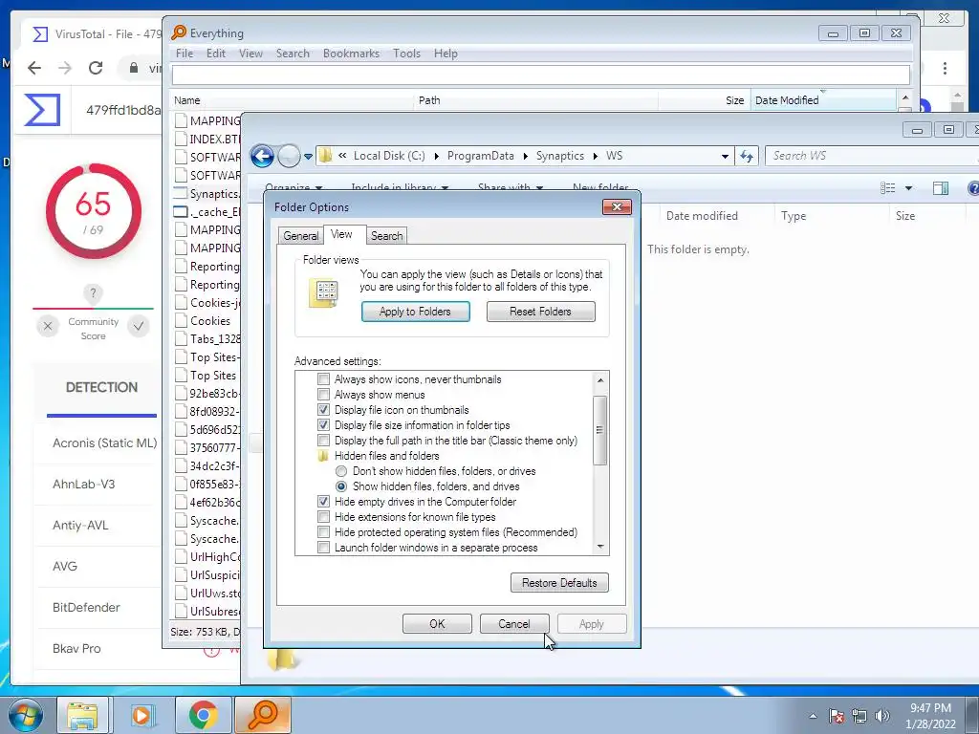Image resolution: width=979 pixels, height=734 pixels.
Task: Select Don't show hidden files, folders, or drives
Action: pyautogui.click(x=341, y=471)
